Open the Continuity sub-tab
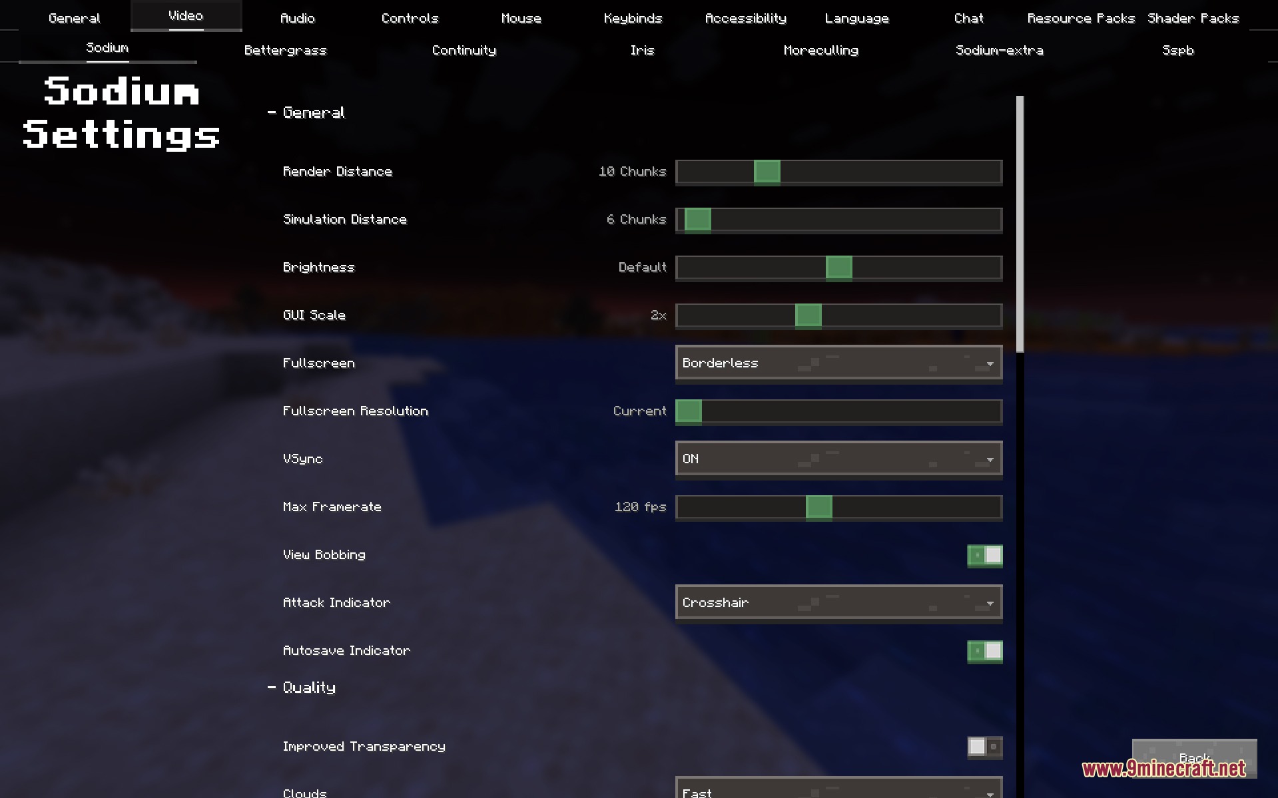 [464, 50]
